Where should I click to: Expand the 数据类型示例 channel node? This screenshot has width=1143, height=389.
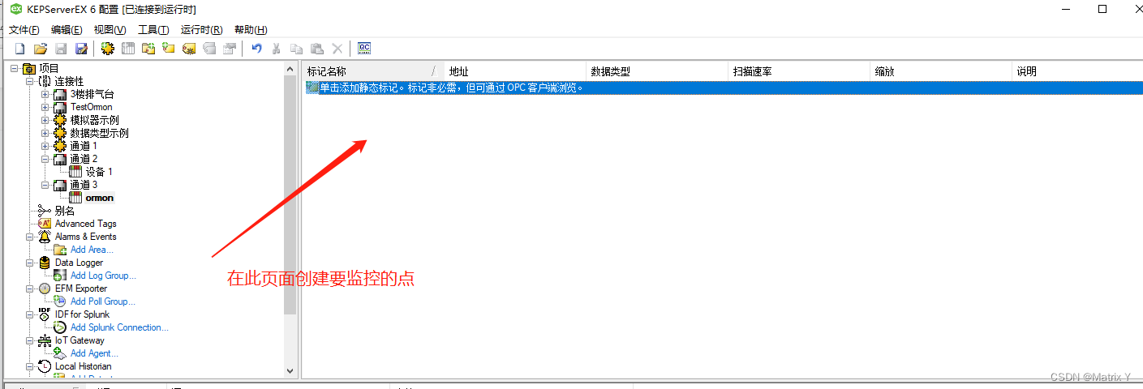tap(45, 133)
